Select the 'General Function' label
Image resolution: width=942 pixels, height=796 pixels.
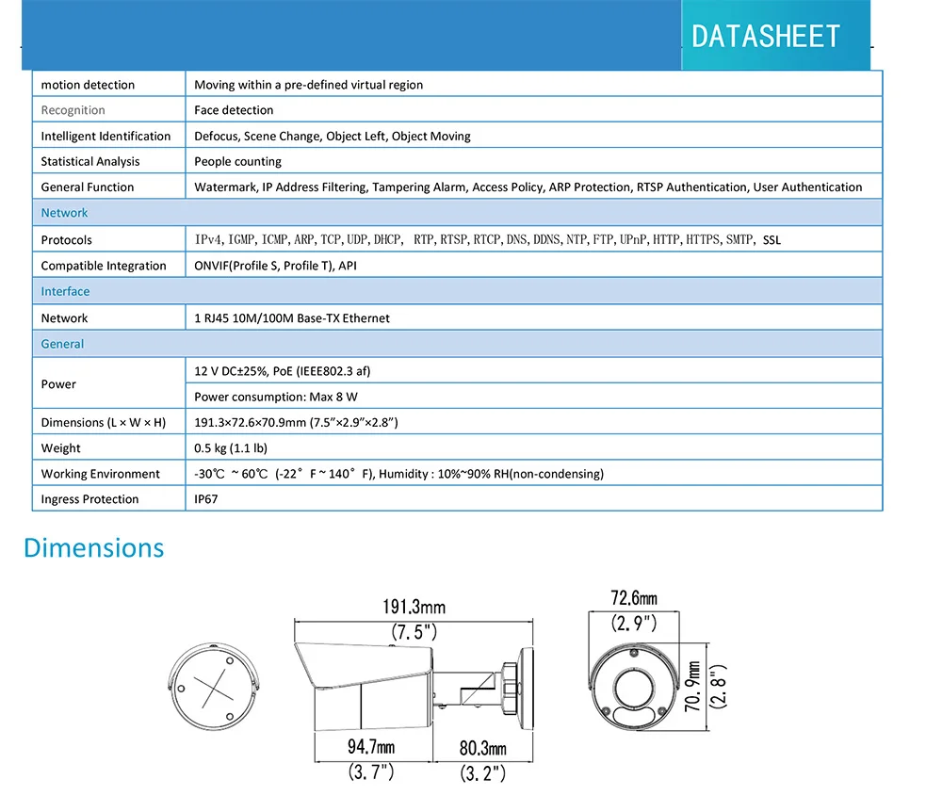87,187
